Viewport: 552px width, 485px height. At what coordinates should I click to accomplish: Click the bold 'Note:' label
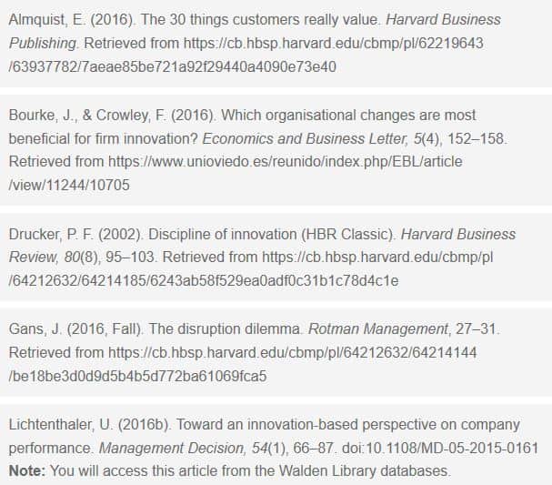pos(26,470)
